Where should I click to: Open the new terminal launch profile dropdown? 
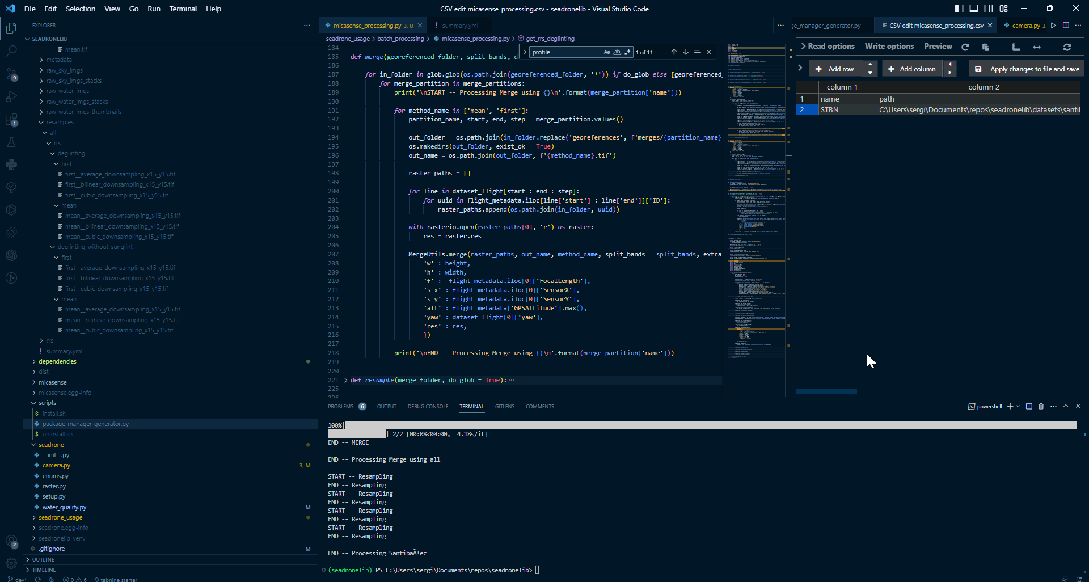click(1018, 406)
